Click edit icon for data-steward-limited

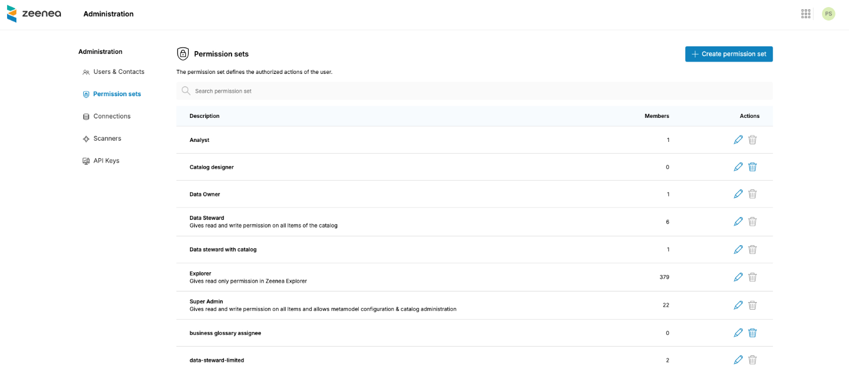(x=738, y=360)
